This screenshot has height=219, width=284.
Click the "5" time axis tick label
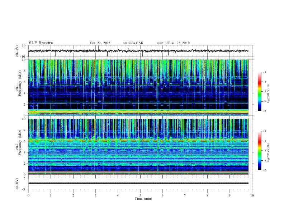pos(140,195)
